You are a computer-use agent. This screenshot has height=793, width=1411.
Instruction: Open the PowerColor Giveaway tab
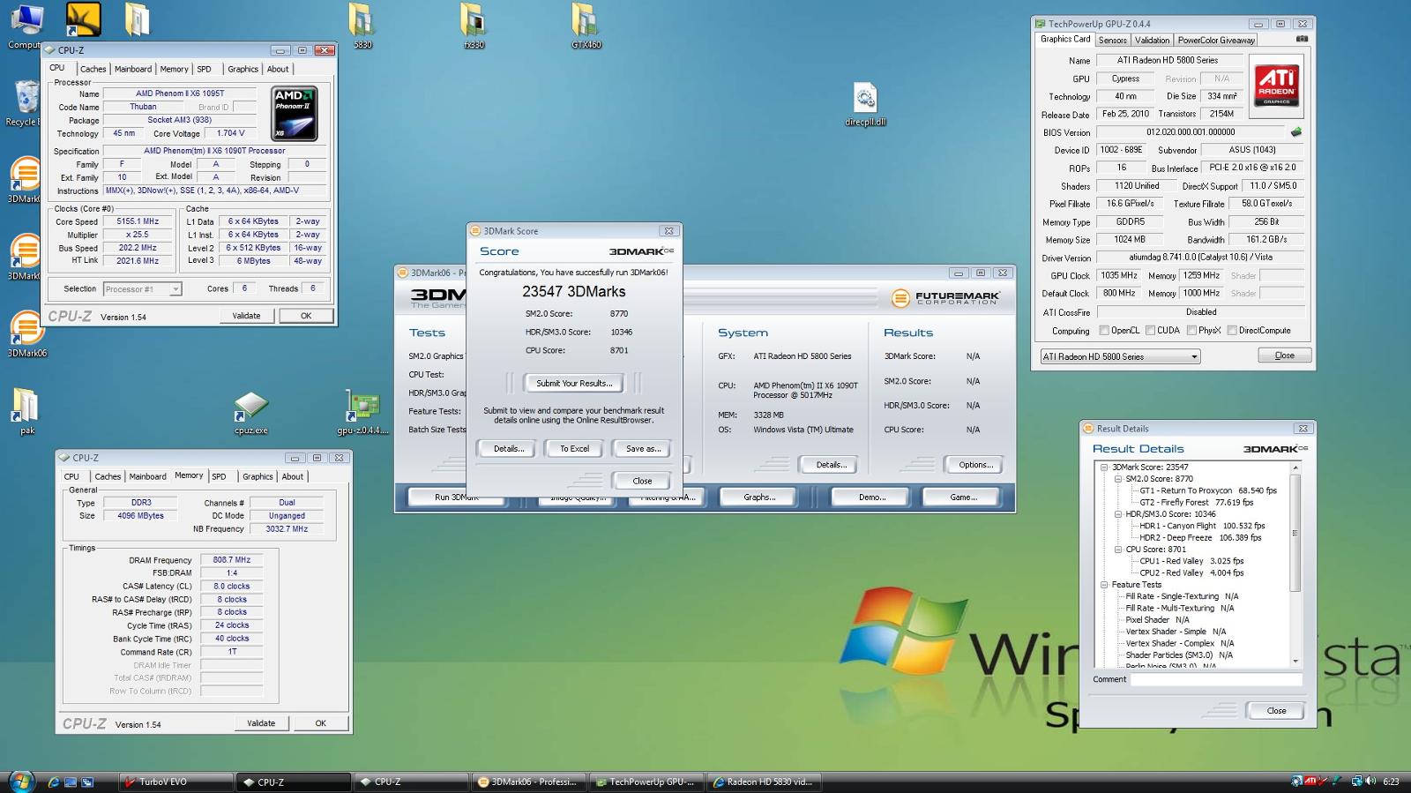(1216, 41)
